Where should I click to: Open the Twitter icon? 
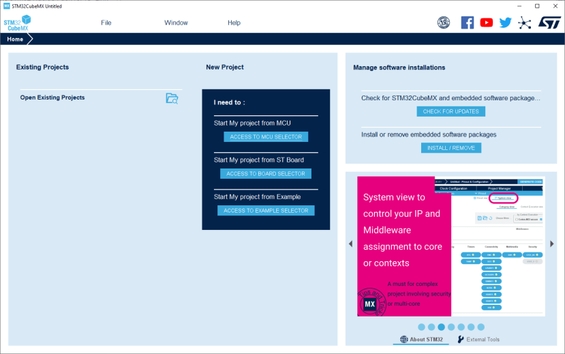pyautogui.click(x=505, y=23)
